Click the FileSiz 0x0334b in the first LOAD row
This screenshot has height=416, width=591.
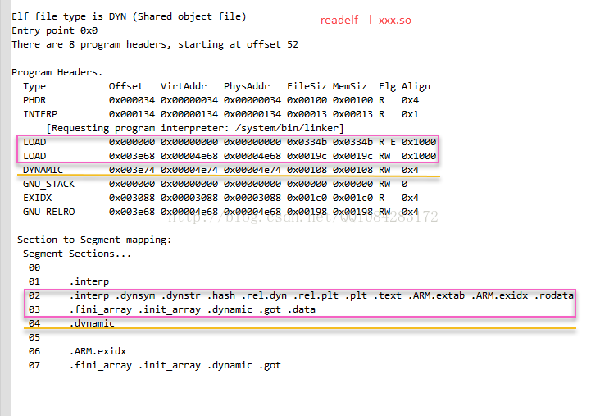(307, 142)
